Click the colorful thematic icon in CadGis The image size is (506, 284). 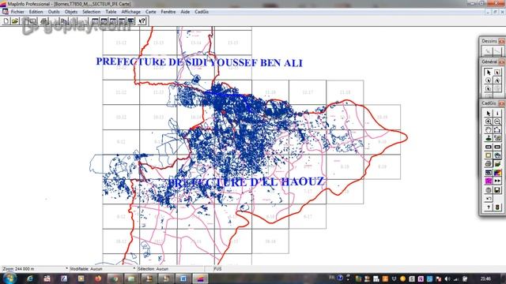click(497, 173)
